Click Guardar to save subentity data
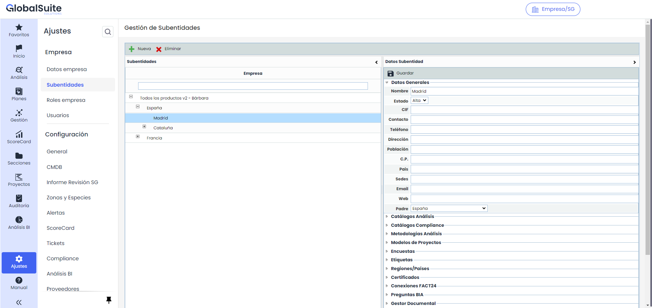This screenshot has width=652, height=308. [401, 73]
